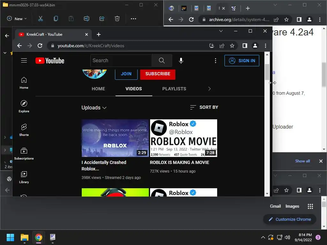Open Explore in YouTube sidebar
The width and height of the screenshot is (327, 245).
pos(24,107)
